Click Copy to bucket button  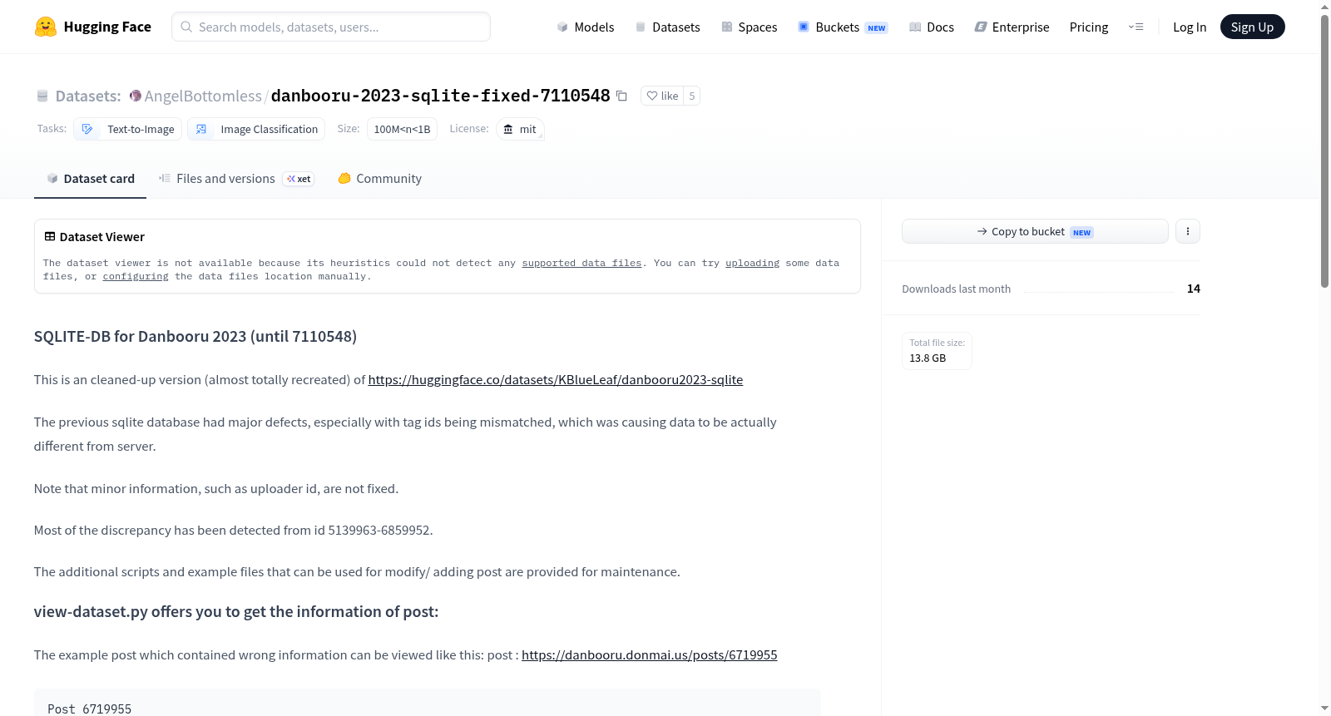(x=1035, y=231)
